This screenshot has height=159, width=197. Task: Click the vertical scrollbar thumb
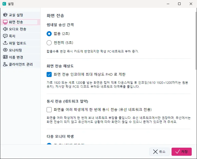196,41
